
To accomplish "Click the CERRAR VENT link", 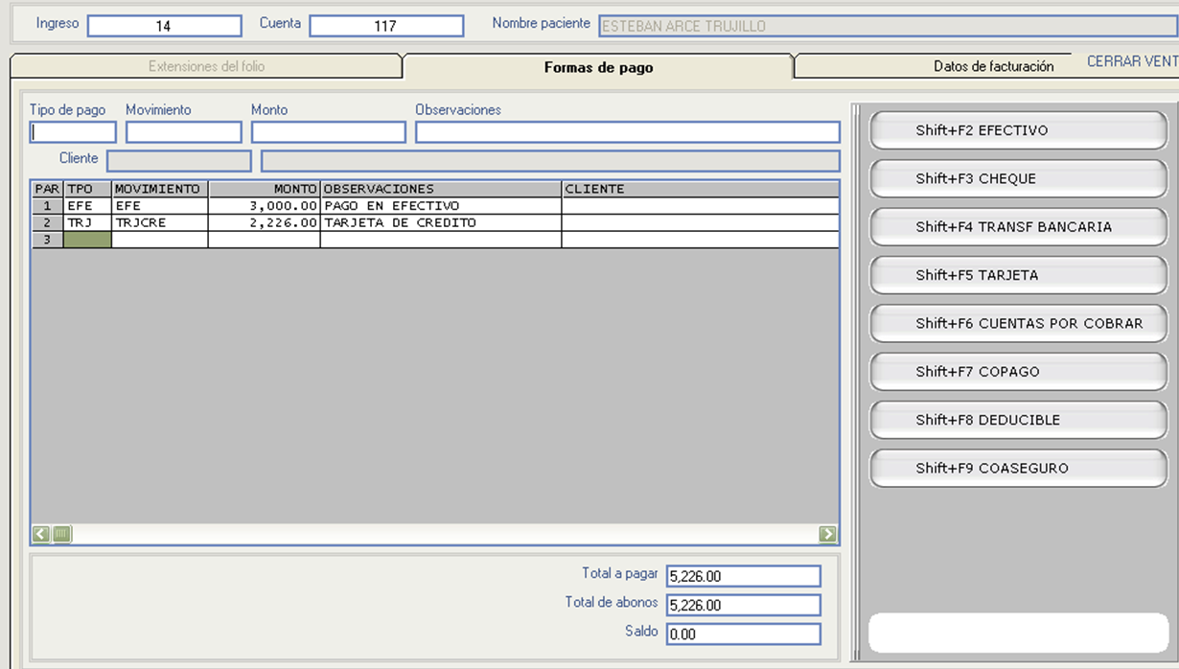I will tap(1132, 61).
